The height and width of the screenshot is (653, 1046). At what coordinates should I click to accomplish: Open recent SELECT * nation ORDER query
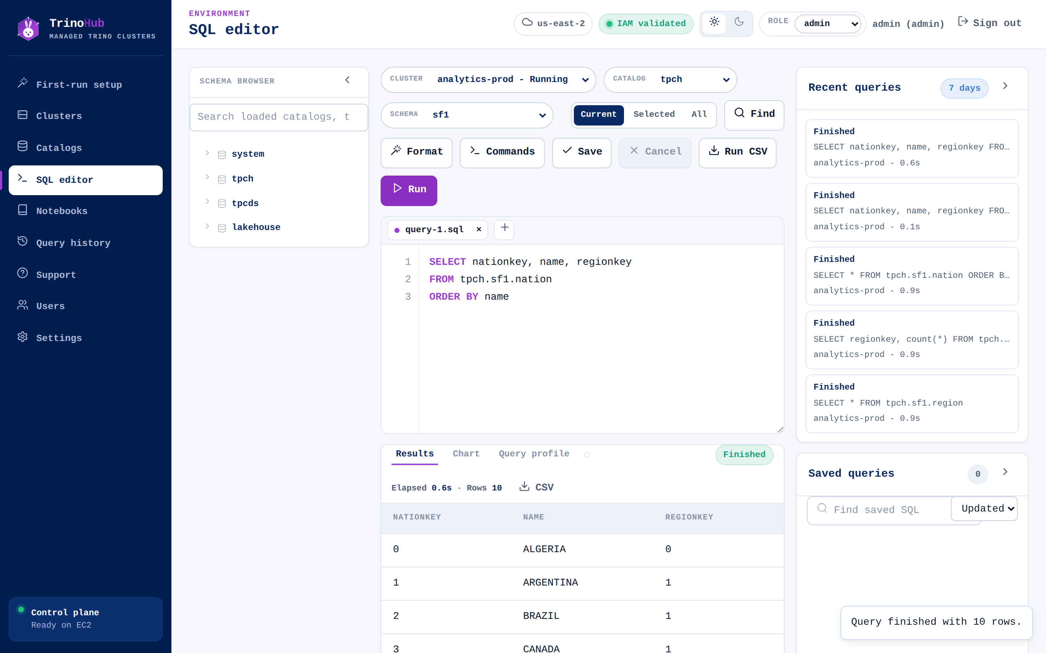click(912, 276)
